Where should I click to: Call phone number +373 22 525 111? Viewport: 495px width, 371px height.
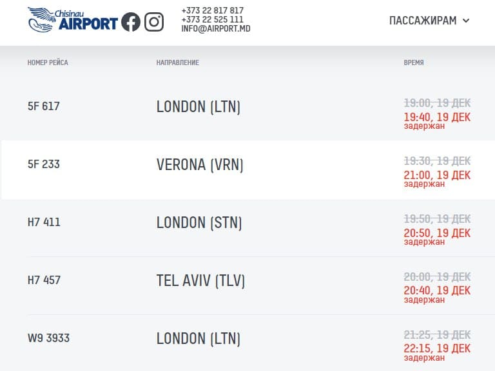[x=213, y=20]
